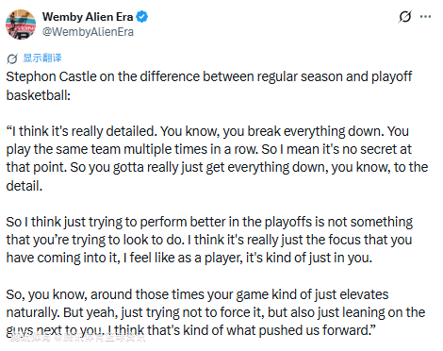Click the faint watermark text at the bottom-left

coord(77,339)
